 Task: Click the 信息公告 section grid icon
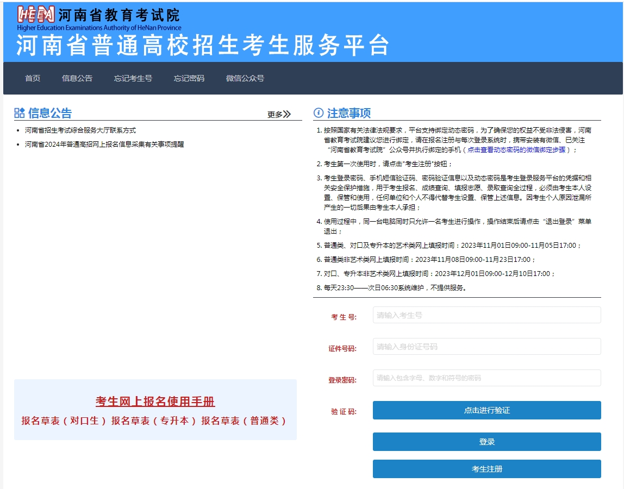coord(20,113)
